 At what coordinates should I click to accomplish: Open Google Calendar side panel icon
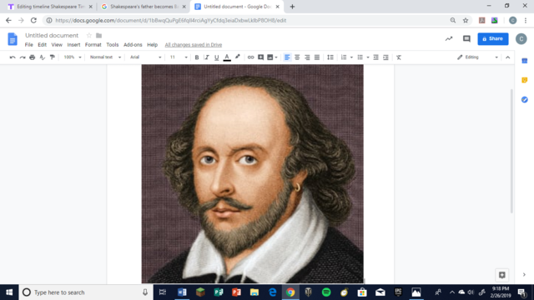525,61
